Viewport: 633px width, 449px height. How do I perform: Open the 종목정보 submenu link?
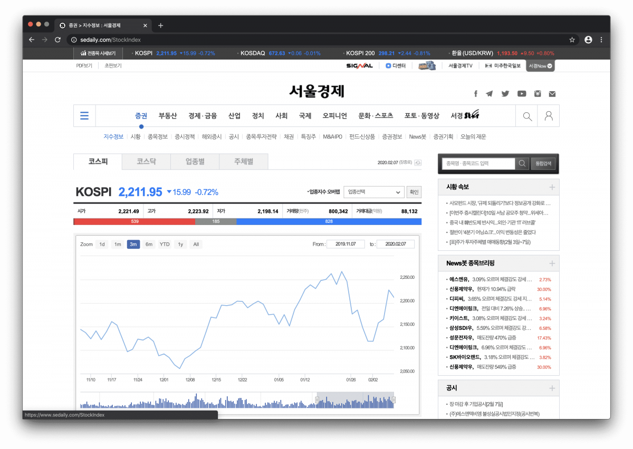click(x=158, y=136)
